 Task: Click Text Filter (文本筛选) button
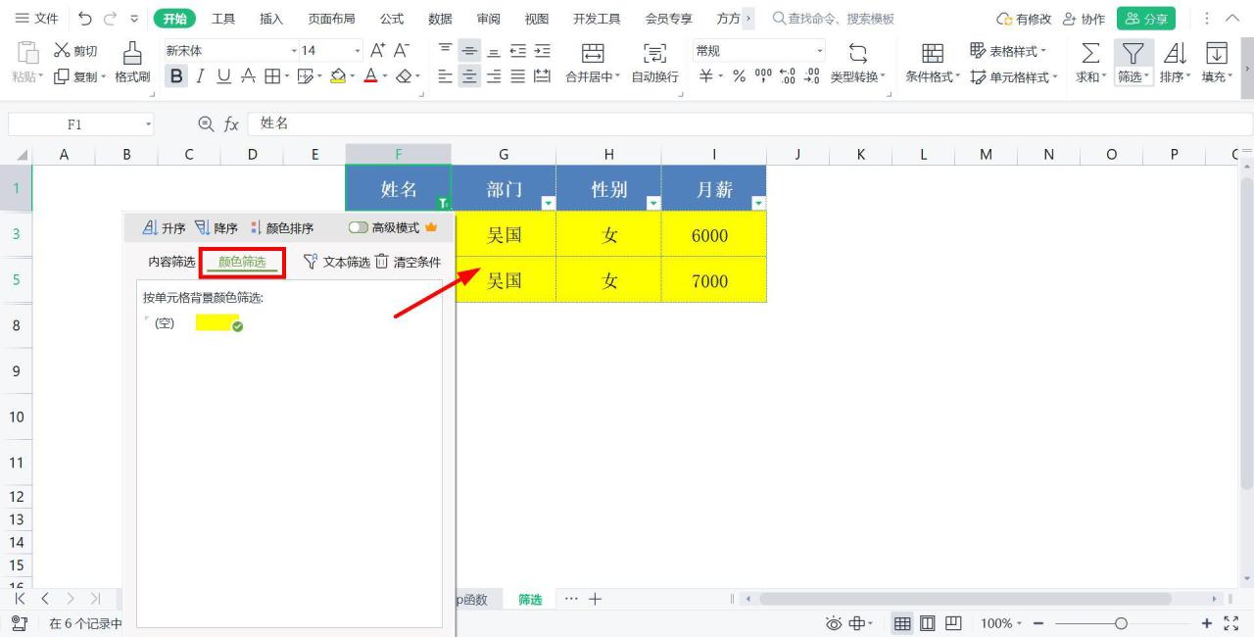pos(336,262)
